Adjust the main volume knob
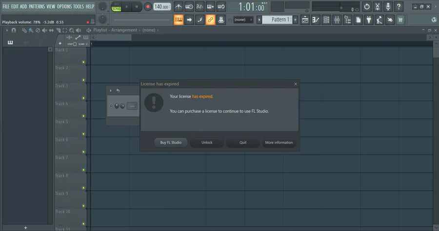This screenshot has width=439, height=231. 103,6
